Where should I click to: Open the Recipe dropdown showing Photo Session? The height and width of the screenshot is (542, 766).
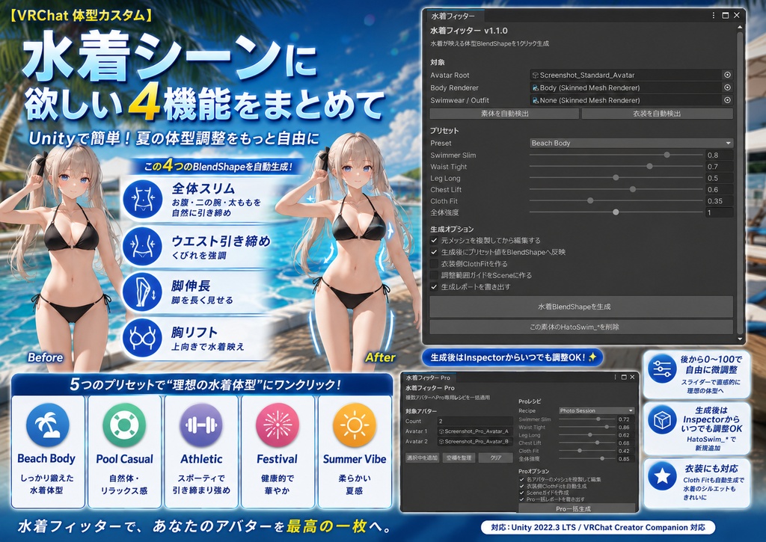(596, 410)
